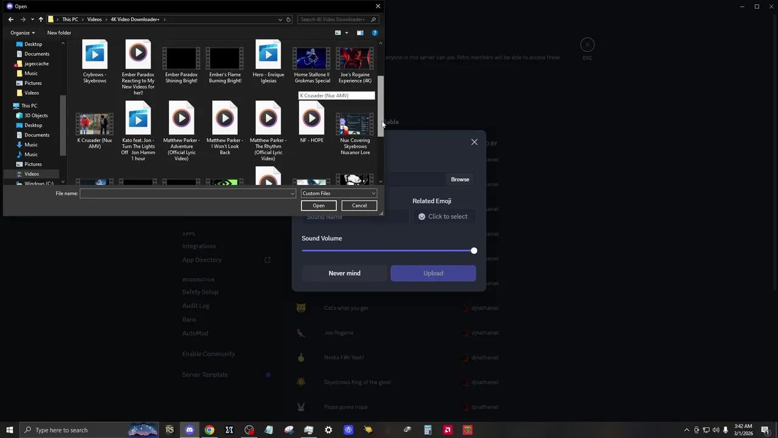Select Ember Paradox Reacting to My New Videos file
The image size is (778, 438).
tap(138, 68)
